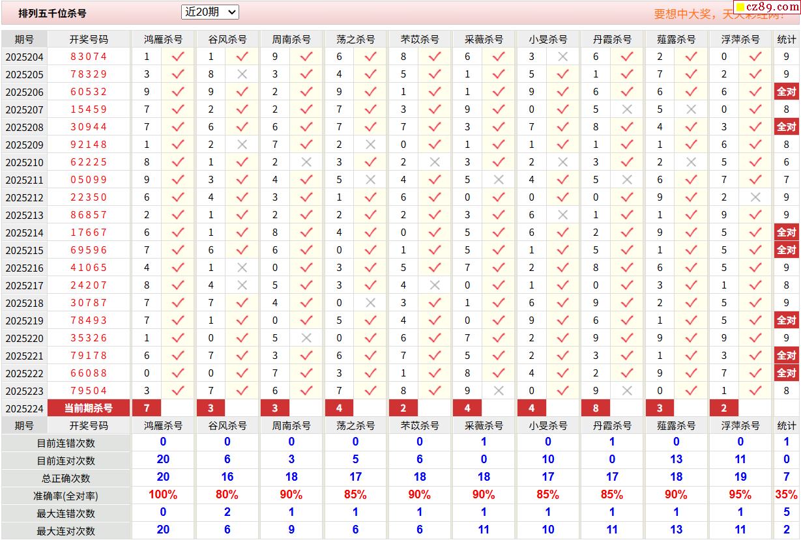Click winning number 83074

(x=89, y=57)
